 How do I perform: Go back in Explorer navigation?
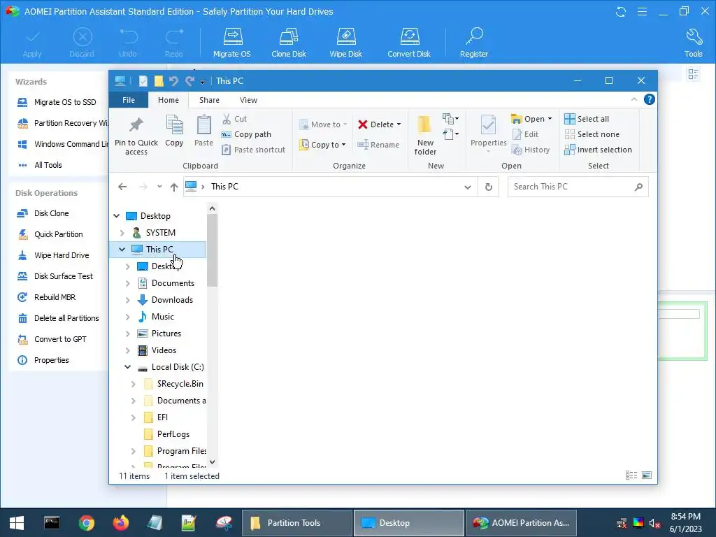pos(122,187)
